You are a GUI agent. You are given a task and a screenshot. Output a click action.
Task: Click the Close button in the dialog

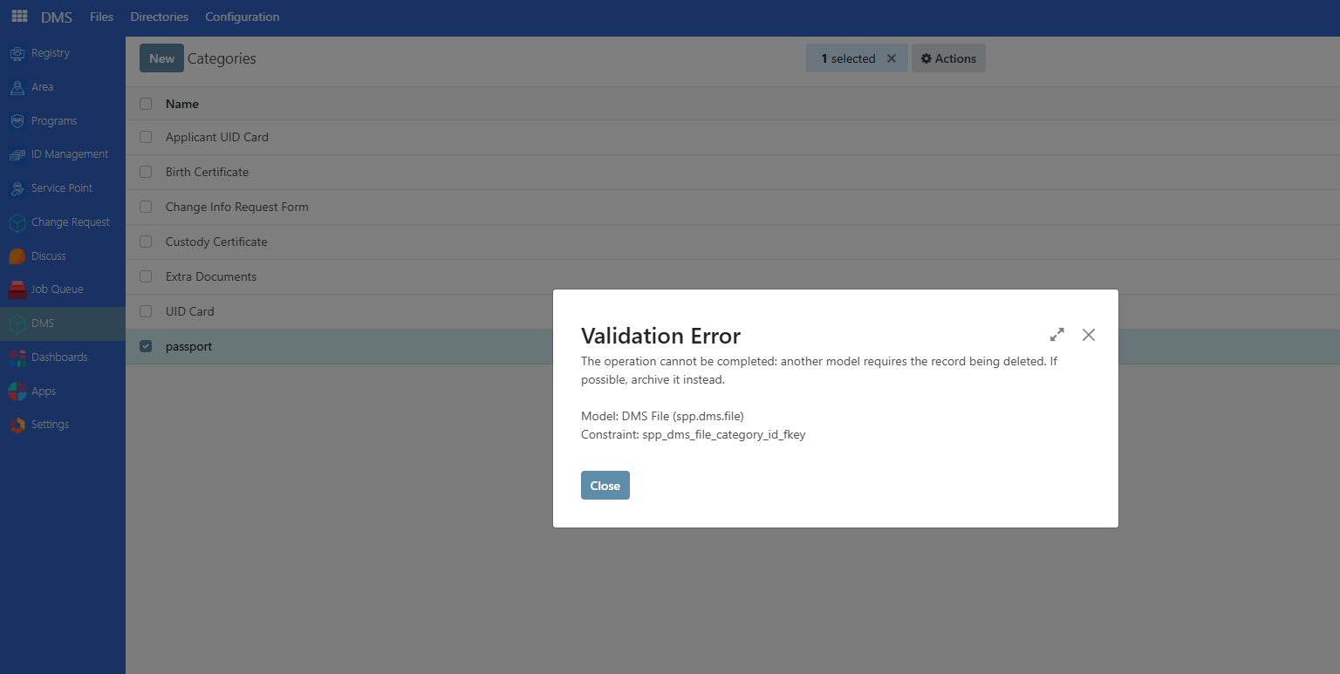click(605, 485)
